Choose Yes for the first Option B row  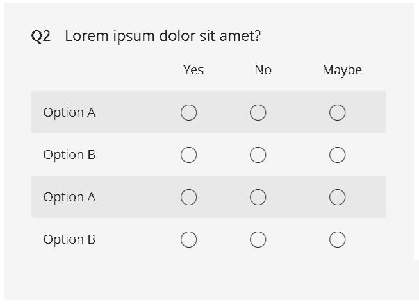188,155
